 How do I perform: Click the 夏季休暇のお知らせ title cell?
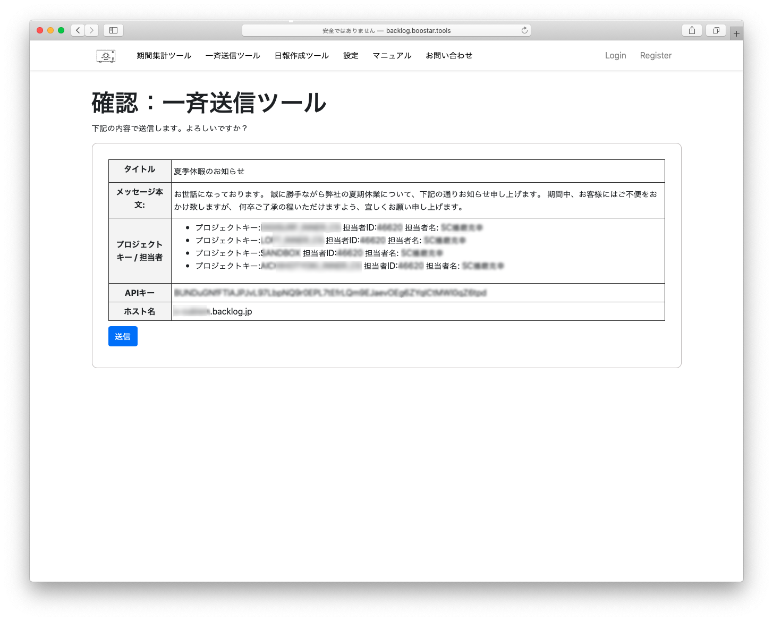pyautogui.click(x=209, y=171)
